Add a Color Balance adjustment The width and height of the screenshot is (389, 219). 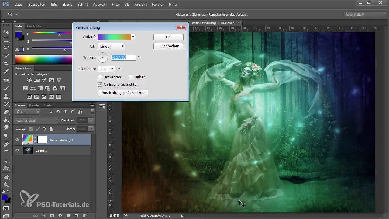coord(33,89)
